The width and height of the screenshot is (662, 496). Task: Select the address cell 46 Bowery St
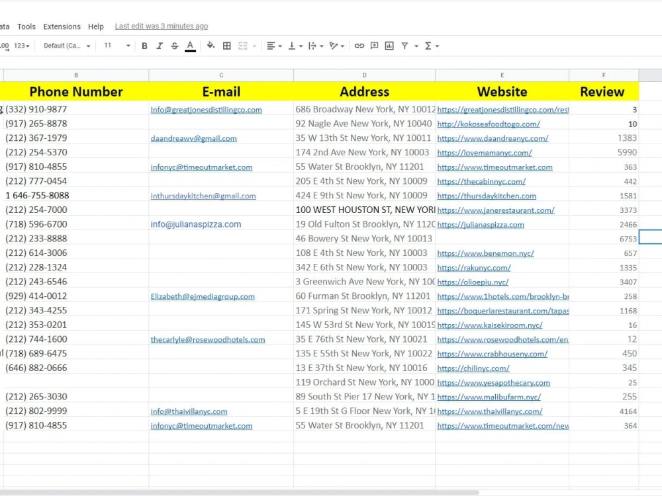(x=364, y=238)
